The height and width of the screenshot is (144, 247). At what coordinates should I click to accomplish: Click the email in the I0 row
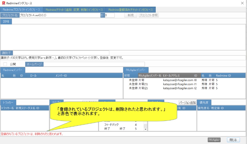(178, 80)
